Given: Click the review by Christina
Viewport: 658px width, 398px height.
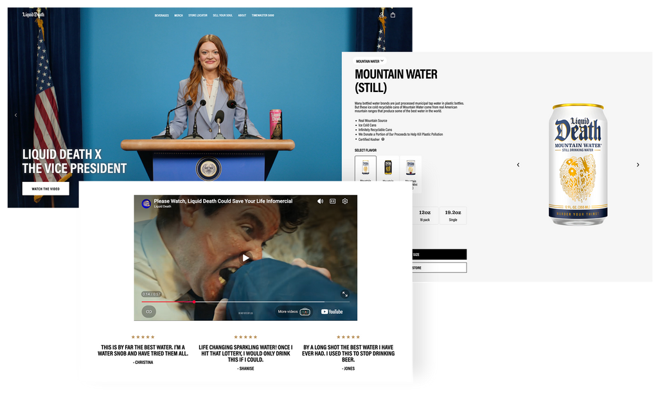Looking at the screenshot, I should [143, 350].
